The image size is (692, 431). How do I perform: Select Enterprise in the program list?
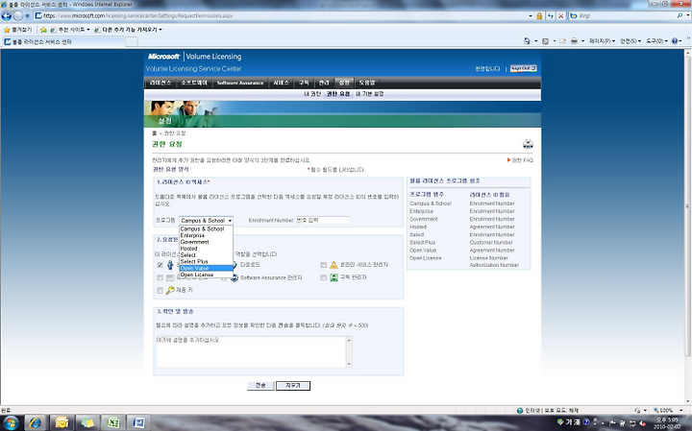(206, 235)
